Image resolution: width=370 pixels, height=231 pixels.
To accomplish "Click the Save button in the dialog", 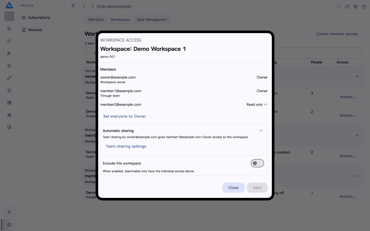I will (x=257, y=188).
